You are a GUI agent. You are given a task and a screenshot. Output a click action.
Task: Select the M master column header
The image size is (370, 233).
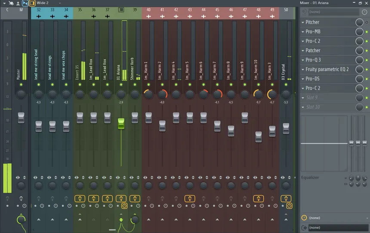click(x=21, y=9)
